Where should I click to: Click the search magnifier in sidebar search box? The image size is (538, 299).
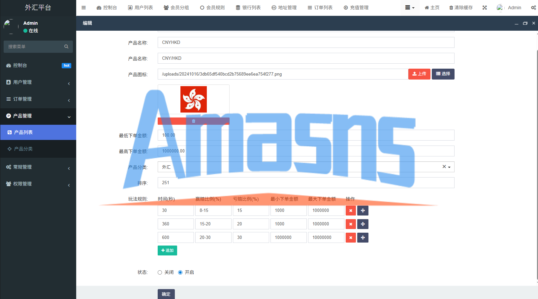[66, 47]
